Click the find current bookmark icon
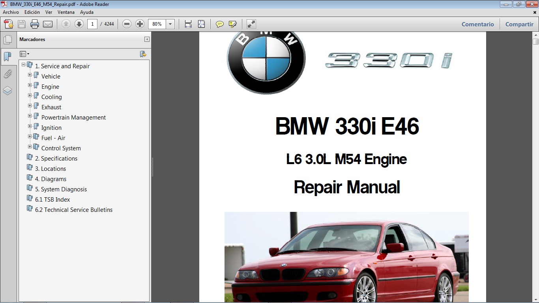The height and width of the screenshot is (303, 539). point(143,54)
